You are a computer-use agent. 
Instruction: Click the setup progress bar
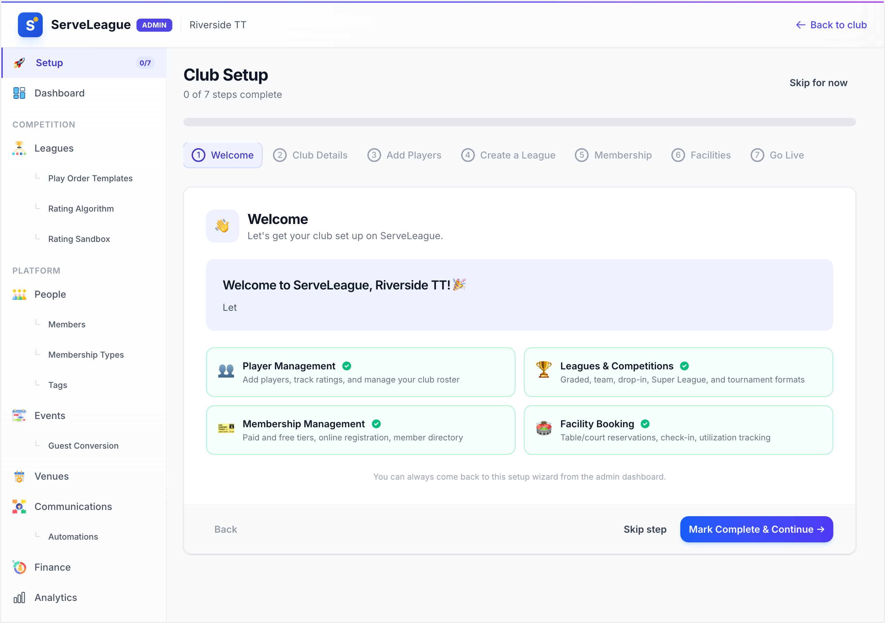pyautogui.click(x=519, y=122)
